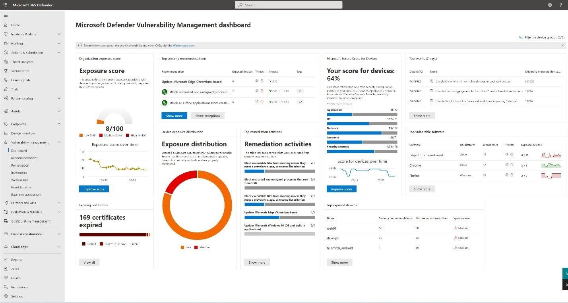Screen dimensions: 568x303
Task: Open Incidents & alerts from the sidebar
Action: click(25, 34)
